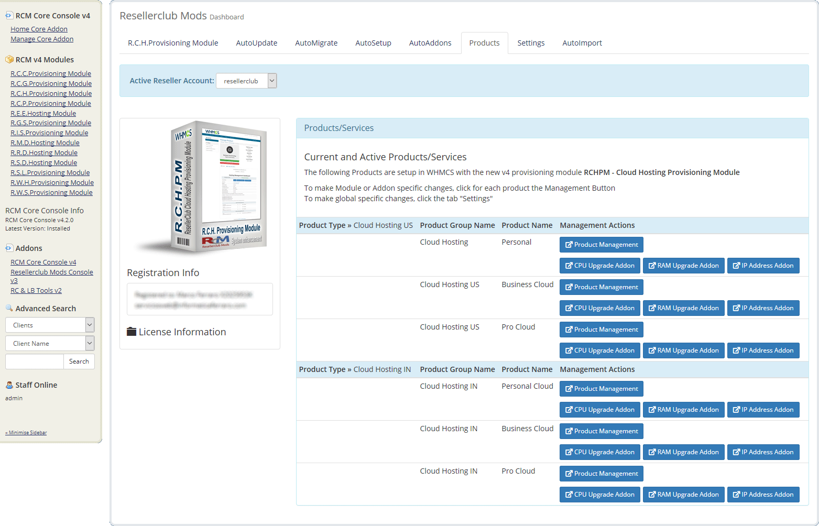Click the Advanced Search Search button
This screenshot has height=526, width=819.
click(79, 361)
